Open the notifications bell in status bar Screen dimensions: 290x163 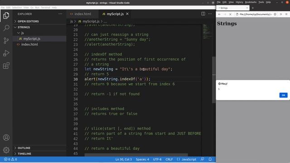click(210, 159)
